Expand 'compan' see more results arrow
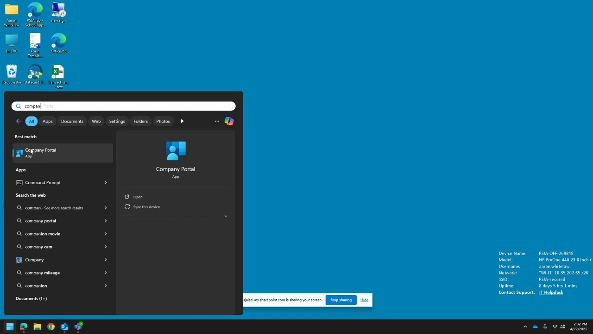 coord(106,208)
